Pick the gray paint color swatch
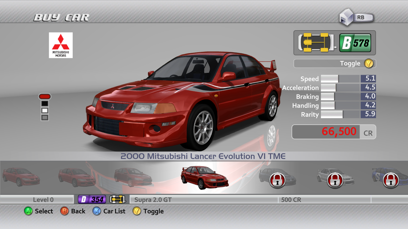Screen dimensions: 408x229 [x=45, y=117]
